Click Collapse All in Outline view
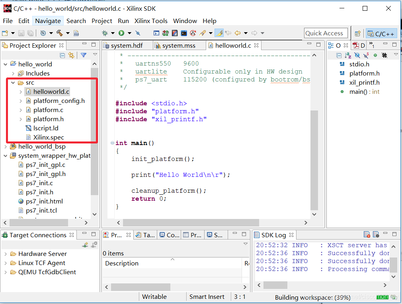Viewport: 402px width, 304px height. (339, 55)
